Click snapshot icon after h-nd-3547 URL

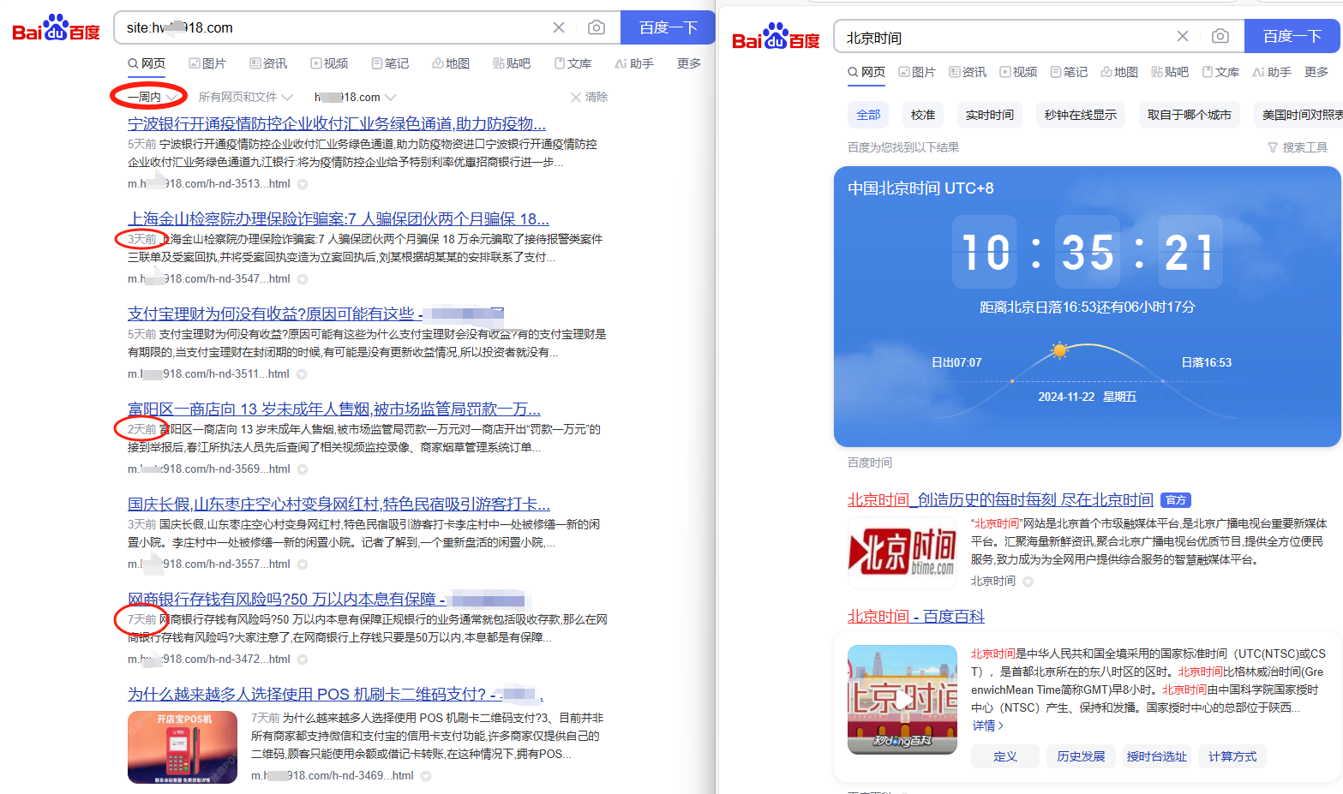tap(303, 279)
